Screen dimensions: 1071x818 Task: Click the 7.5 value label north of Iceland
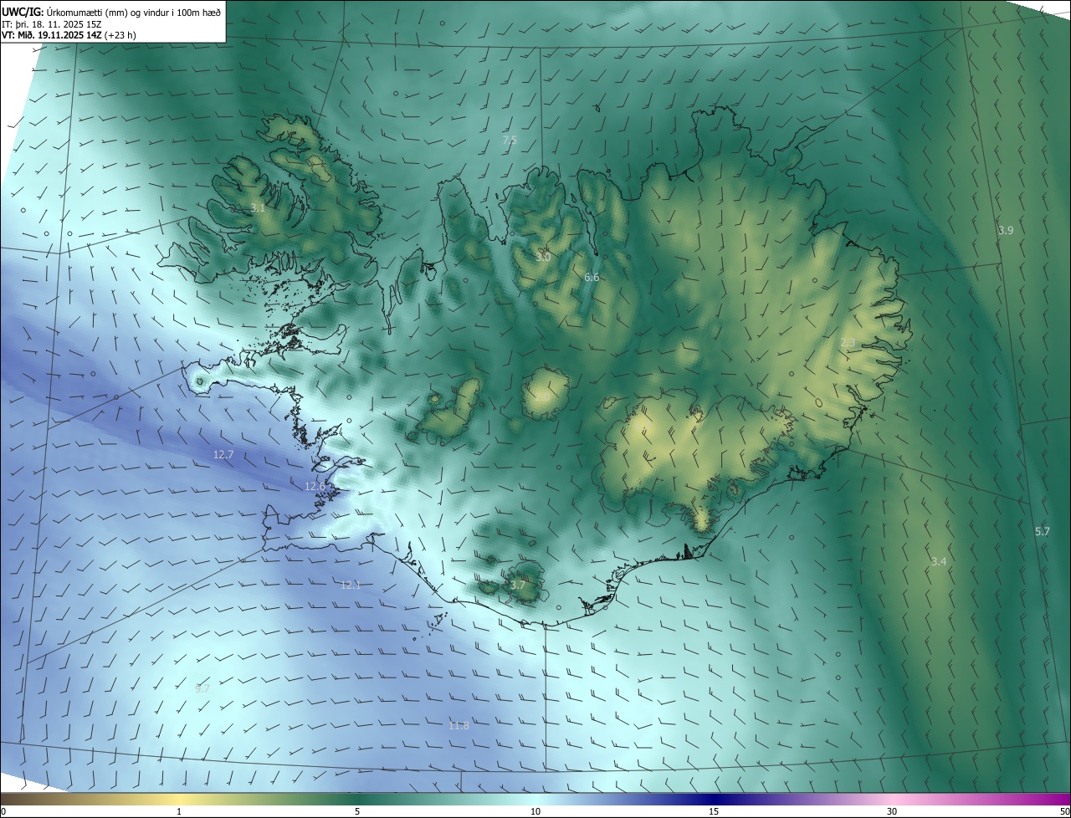(x=510, y=140)
